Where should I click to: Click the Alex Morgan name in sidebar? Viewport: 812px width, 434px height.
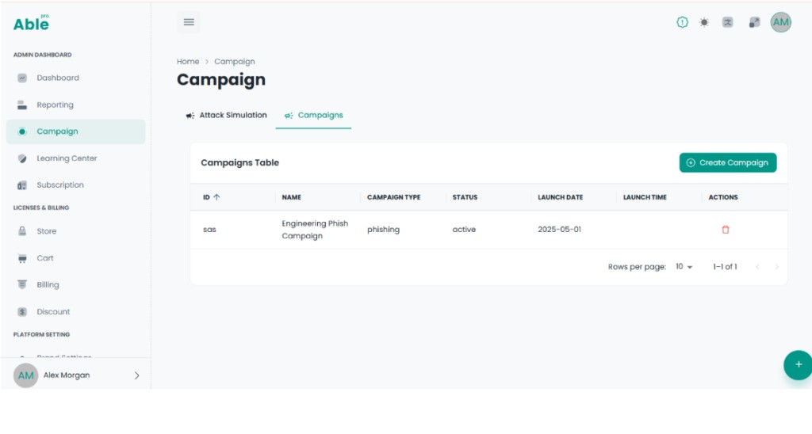(x=67, y=375)
